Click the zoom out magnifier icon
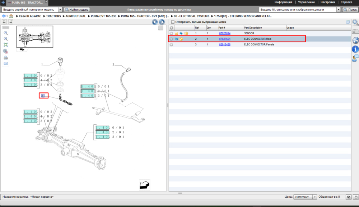The image size is (359, 207). pyautogui.click(x=6, y=39)
